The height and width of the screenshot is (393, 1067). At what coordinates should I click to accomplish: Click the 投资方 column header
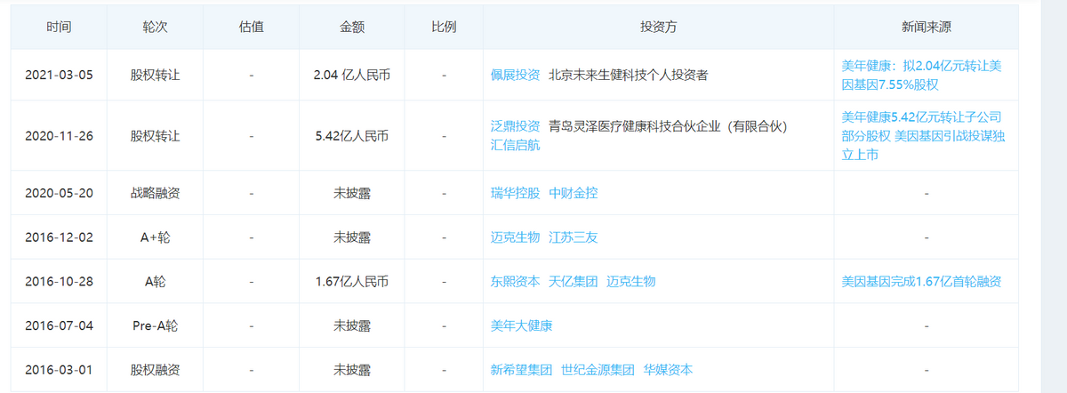point(659,27)
